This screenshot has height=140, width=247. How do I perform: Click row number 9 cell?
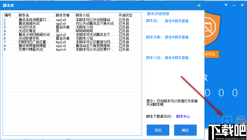[x=5, y=49]
